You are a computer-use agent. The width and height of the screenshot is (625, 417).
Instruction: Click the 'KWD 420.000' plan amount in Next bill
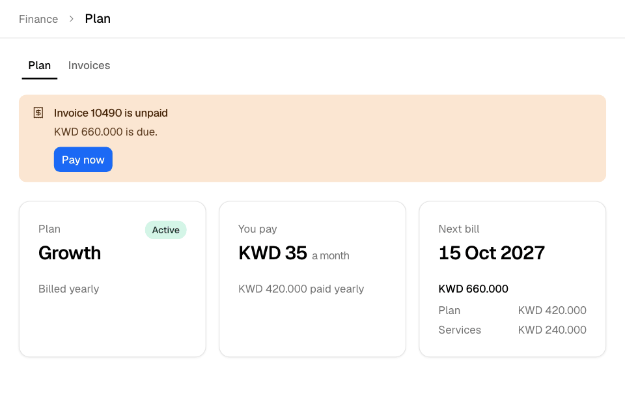tap(552, 310)
